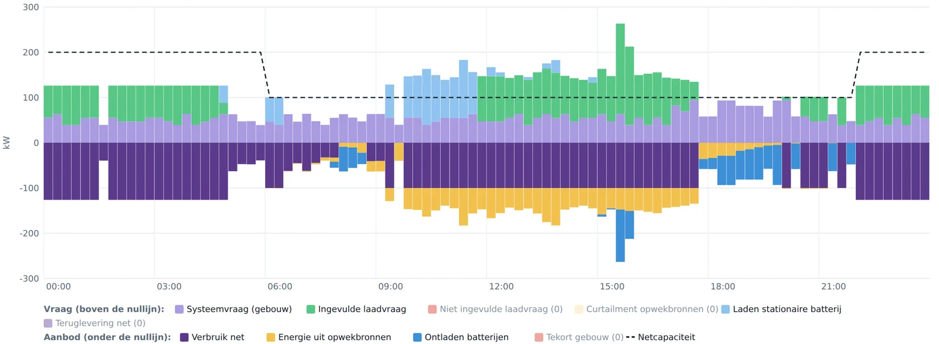The width and height of the screenshot is (939, 344).
Task: Click the dashed Netcapaciteit legend line icon
Action: [631, 337]
